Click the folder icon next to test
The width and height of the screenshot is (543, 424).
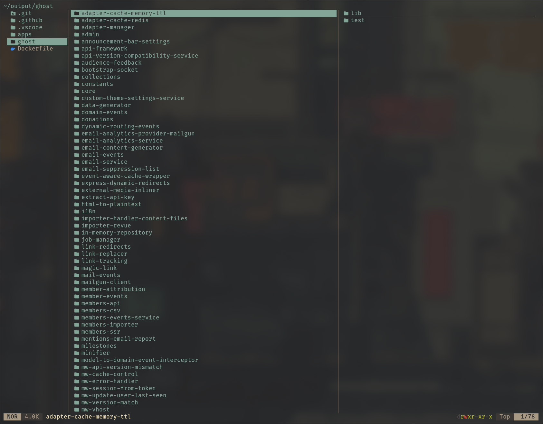pyautogui.click(x=346, y=21)
